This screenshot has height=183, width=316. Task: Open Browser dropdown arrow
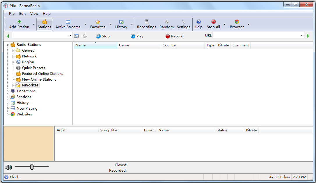[x=248, y=24]
